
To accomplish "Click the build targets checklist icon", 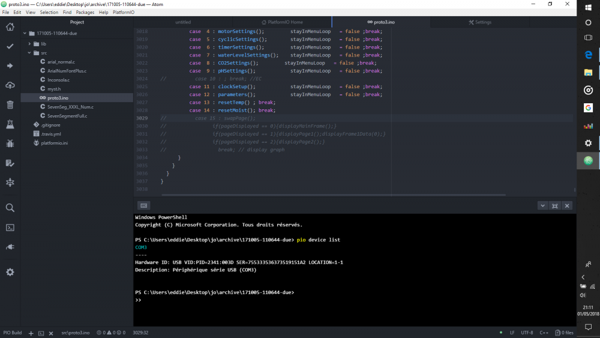I will pyautogui.click(x=10, y=163).
